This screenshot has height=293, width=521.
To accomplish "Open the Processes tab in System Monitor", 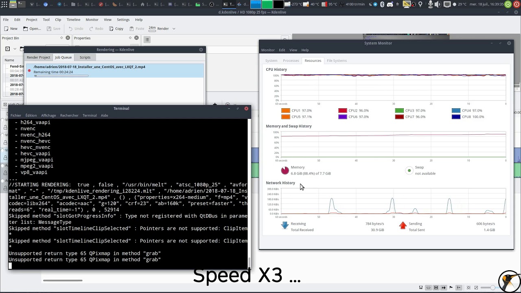I will pos(291,61).
